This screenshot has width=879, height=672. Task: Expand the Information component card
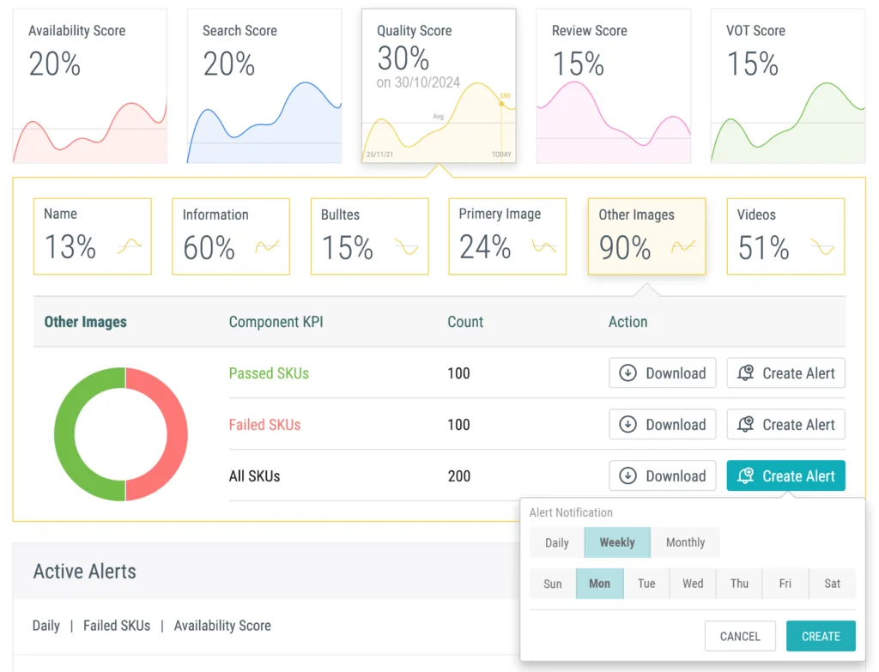230,236
